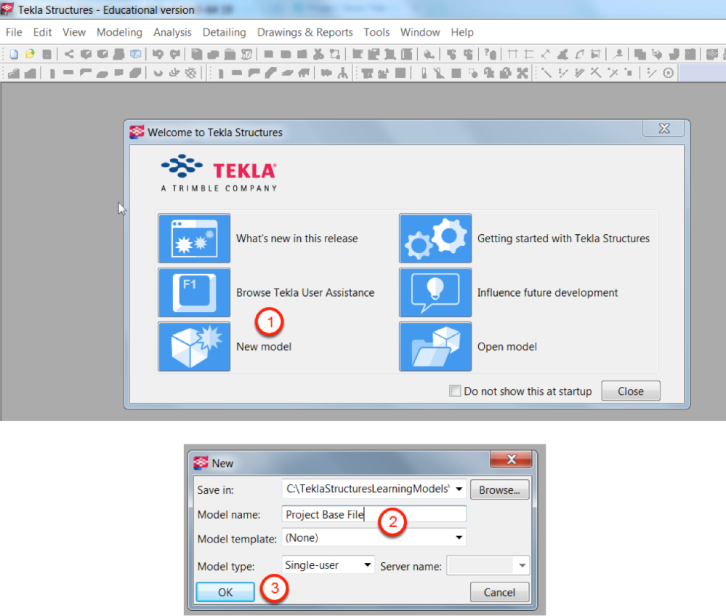Viewport: 726px width, 616px height.
Task: Open Browse Tekla User Assistance F1 tile
Action: coord(194,292)
